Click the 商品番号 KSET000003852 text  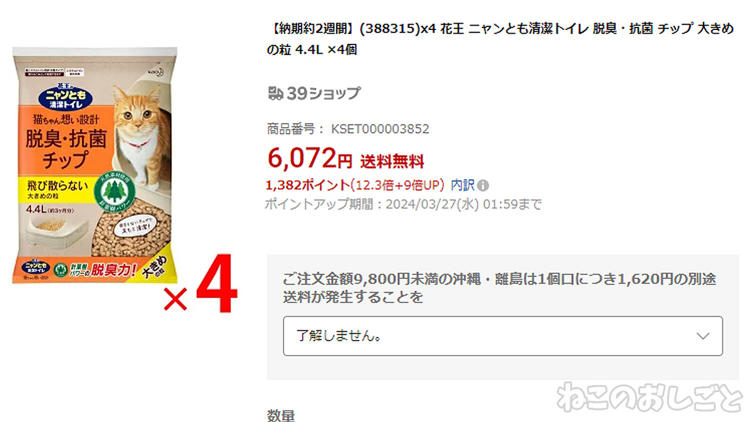click(x=348, y=129)
